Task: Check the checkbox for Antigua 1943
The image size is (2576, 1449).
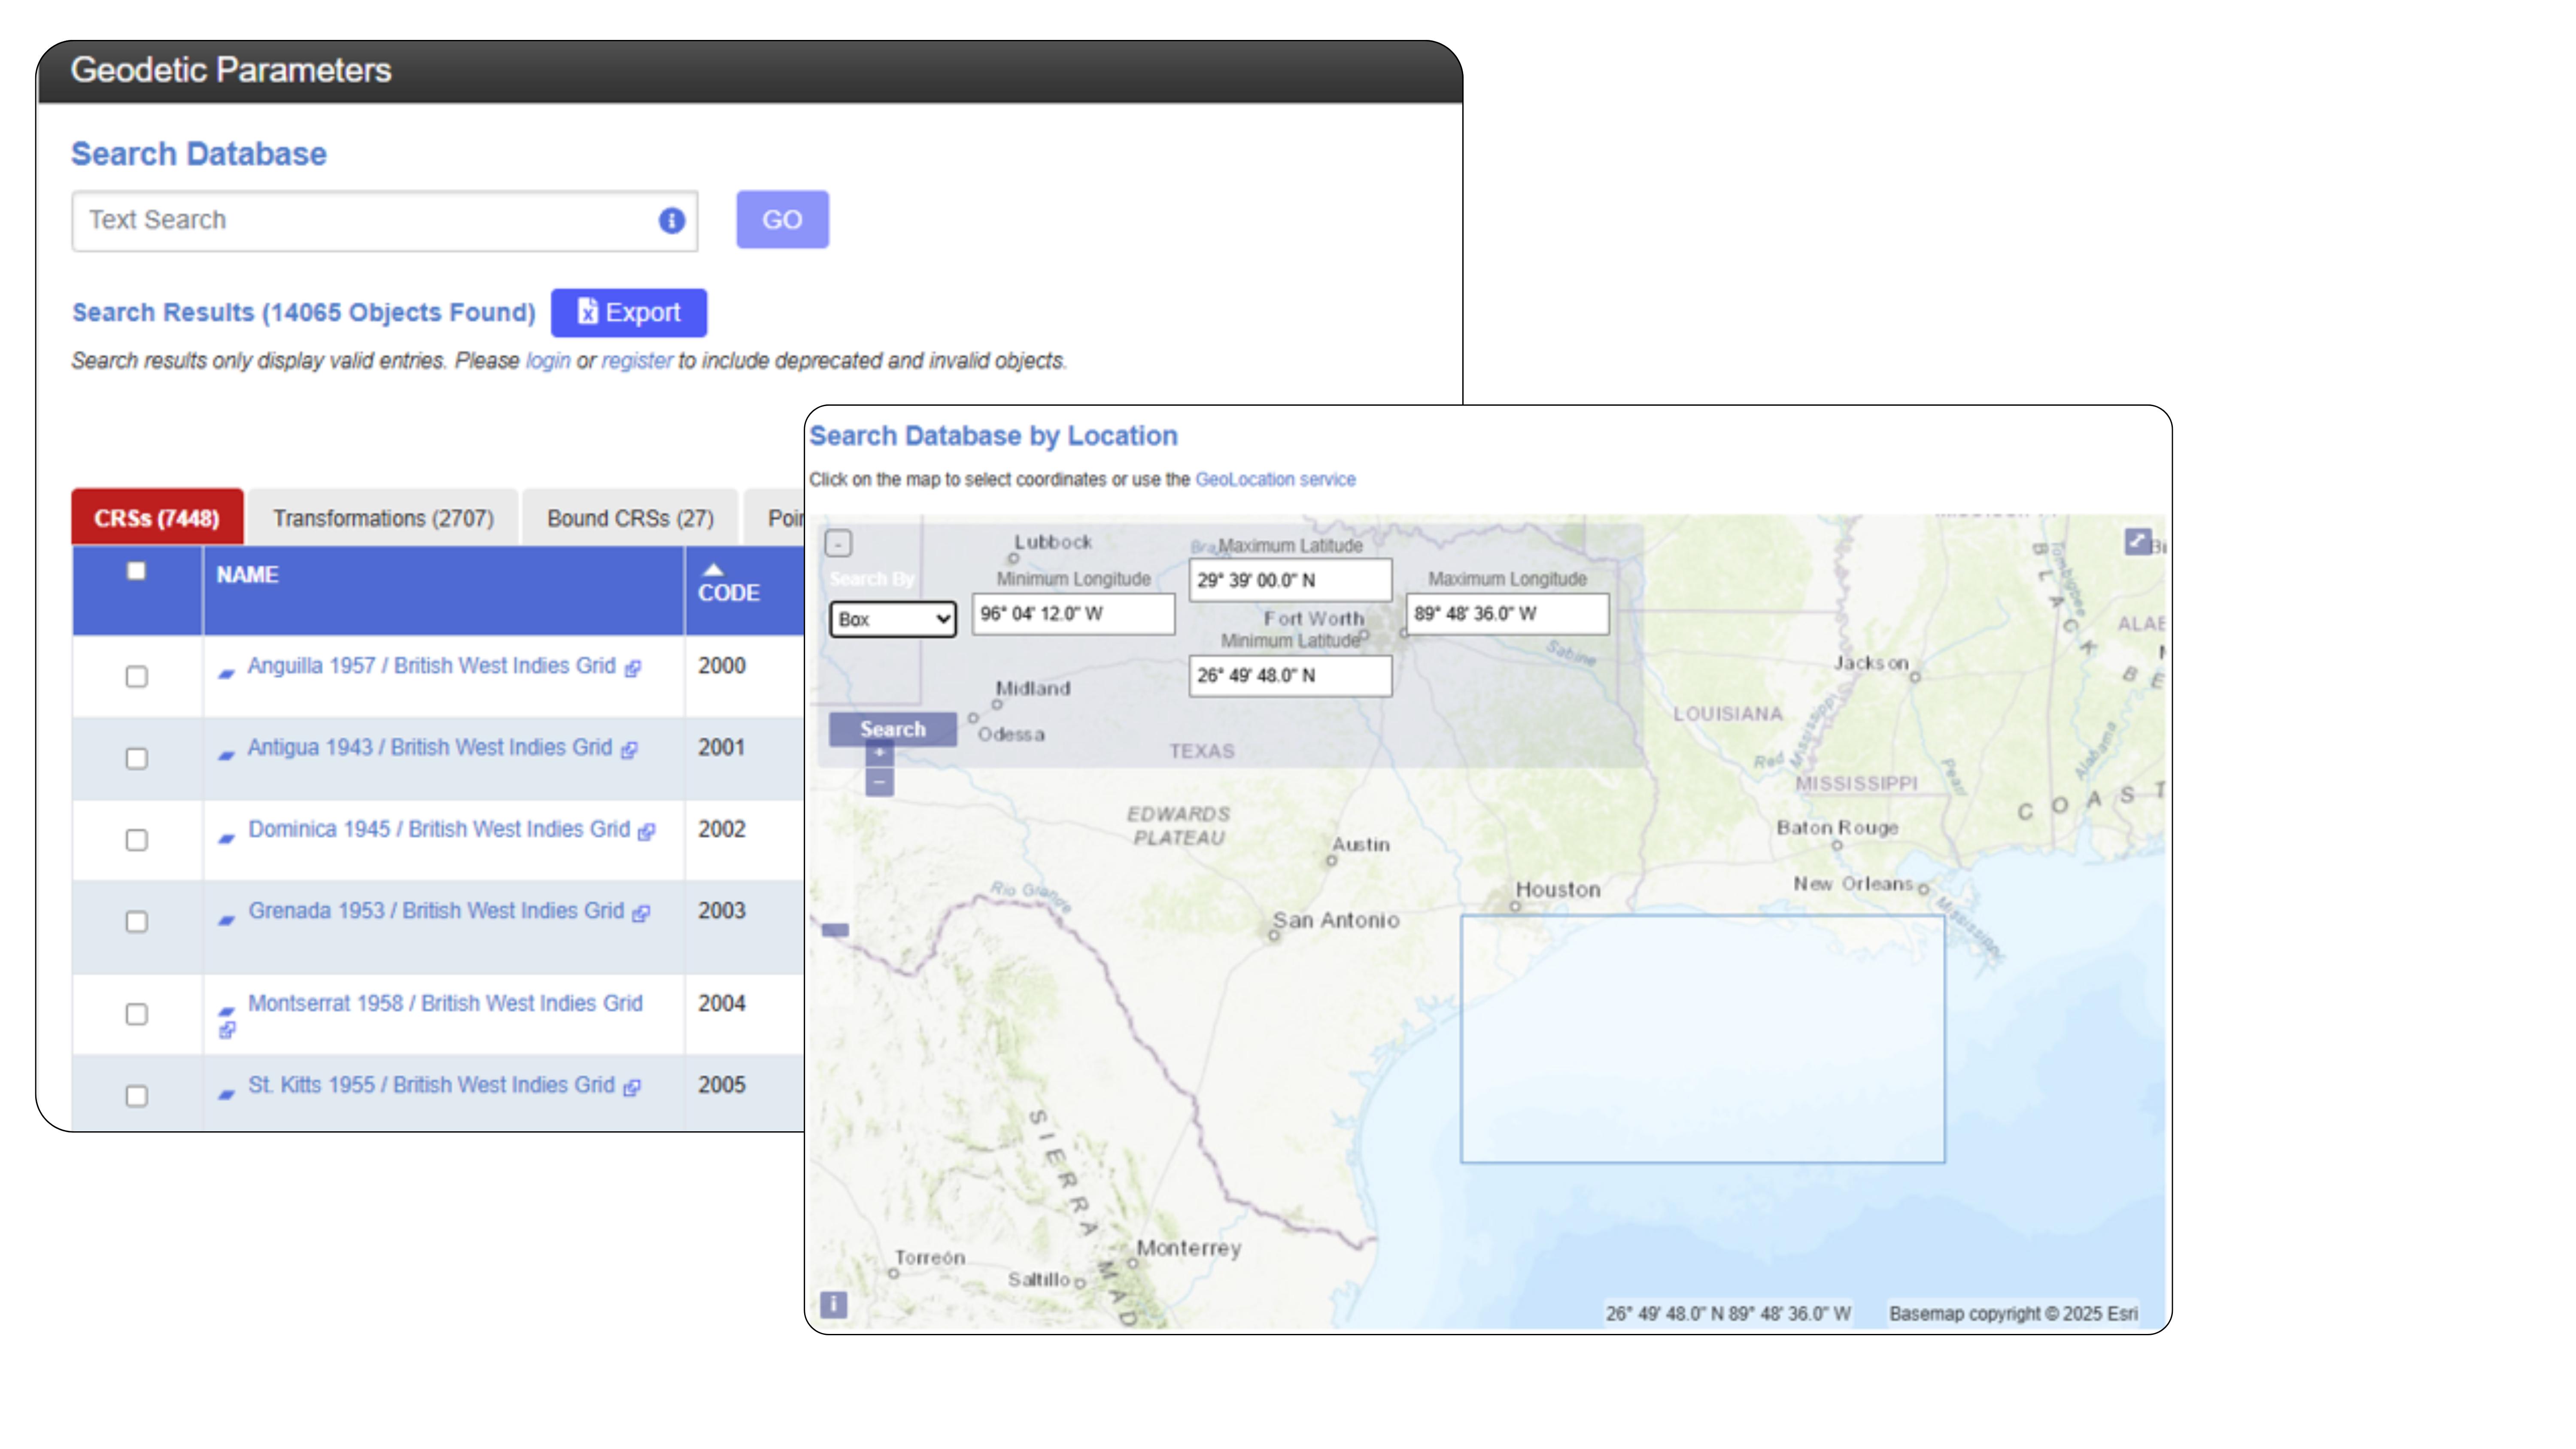Action: (136, 758)
